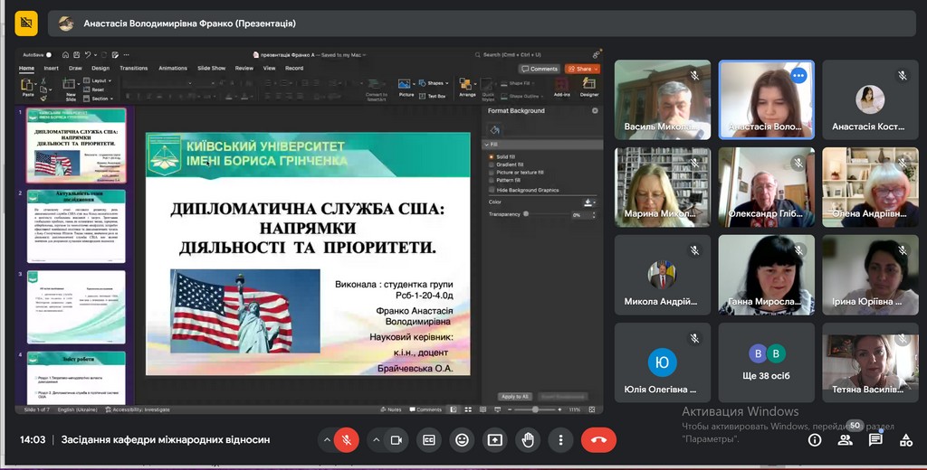
Task: Select slide 2 thumbnail in slide panel
Action: click(x=77, y=227)
